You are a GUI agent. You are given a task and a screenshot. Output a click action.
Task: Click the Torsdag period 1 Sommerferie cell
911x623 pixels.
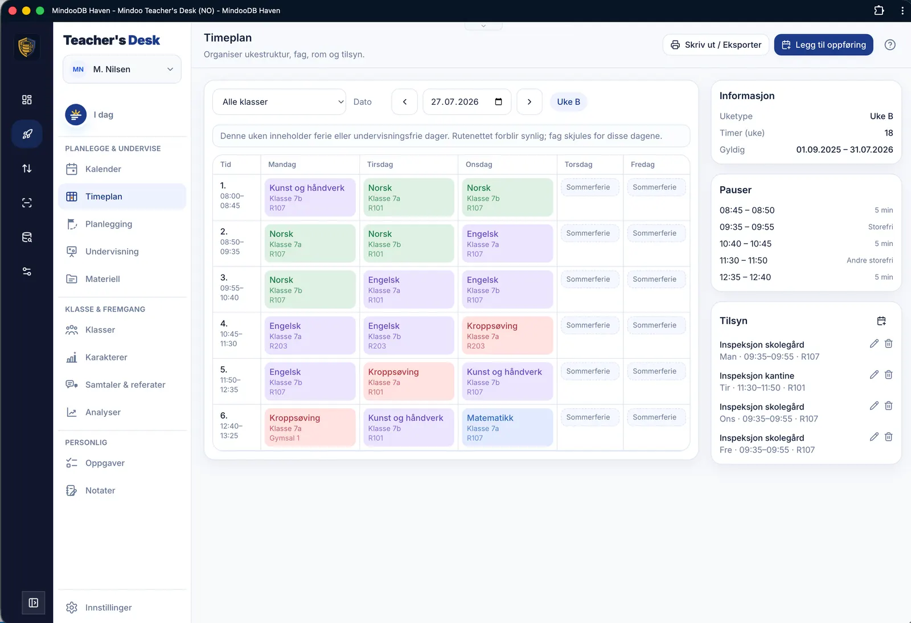coord(590,187)
